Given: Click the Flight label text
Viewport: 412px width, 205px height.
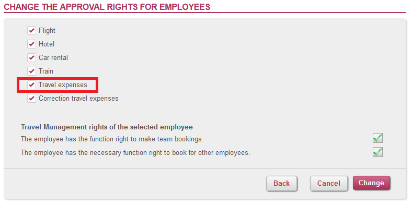Looking at the screenshot, I should click(47, 30).
